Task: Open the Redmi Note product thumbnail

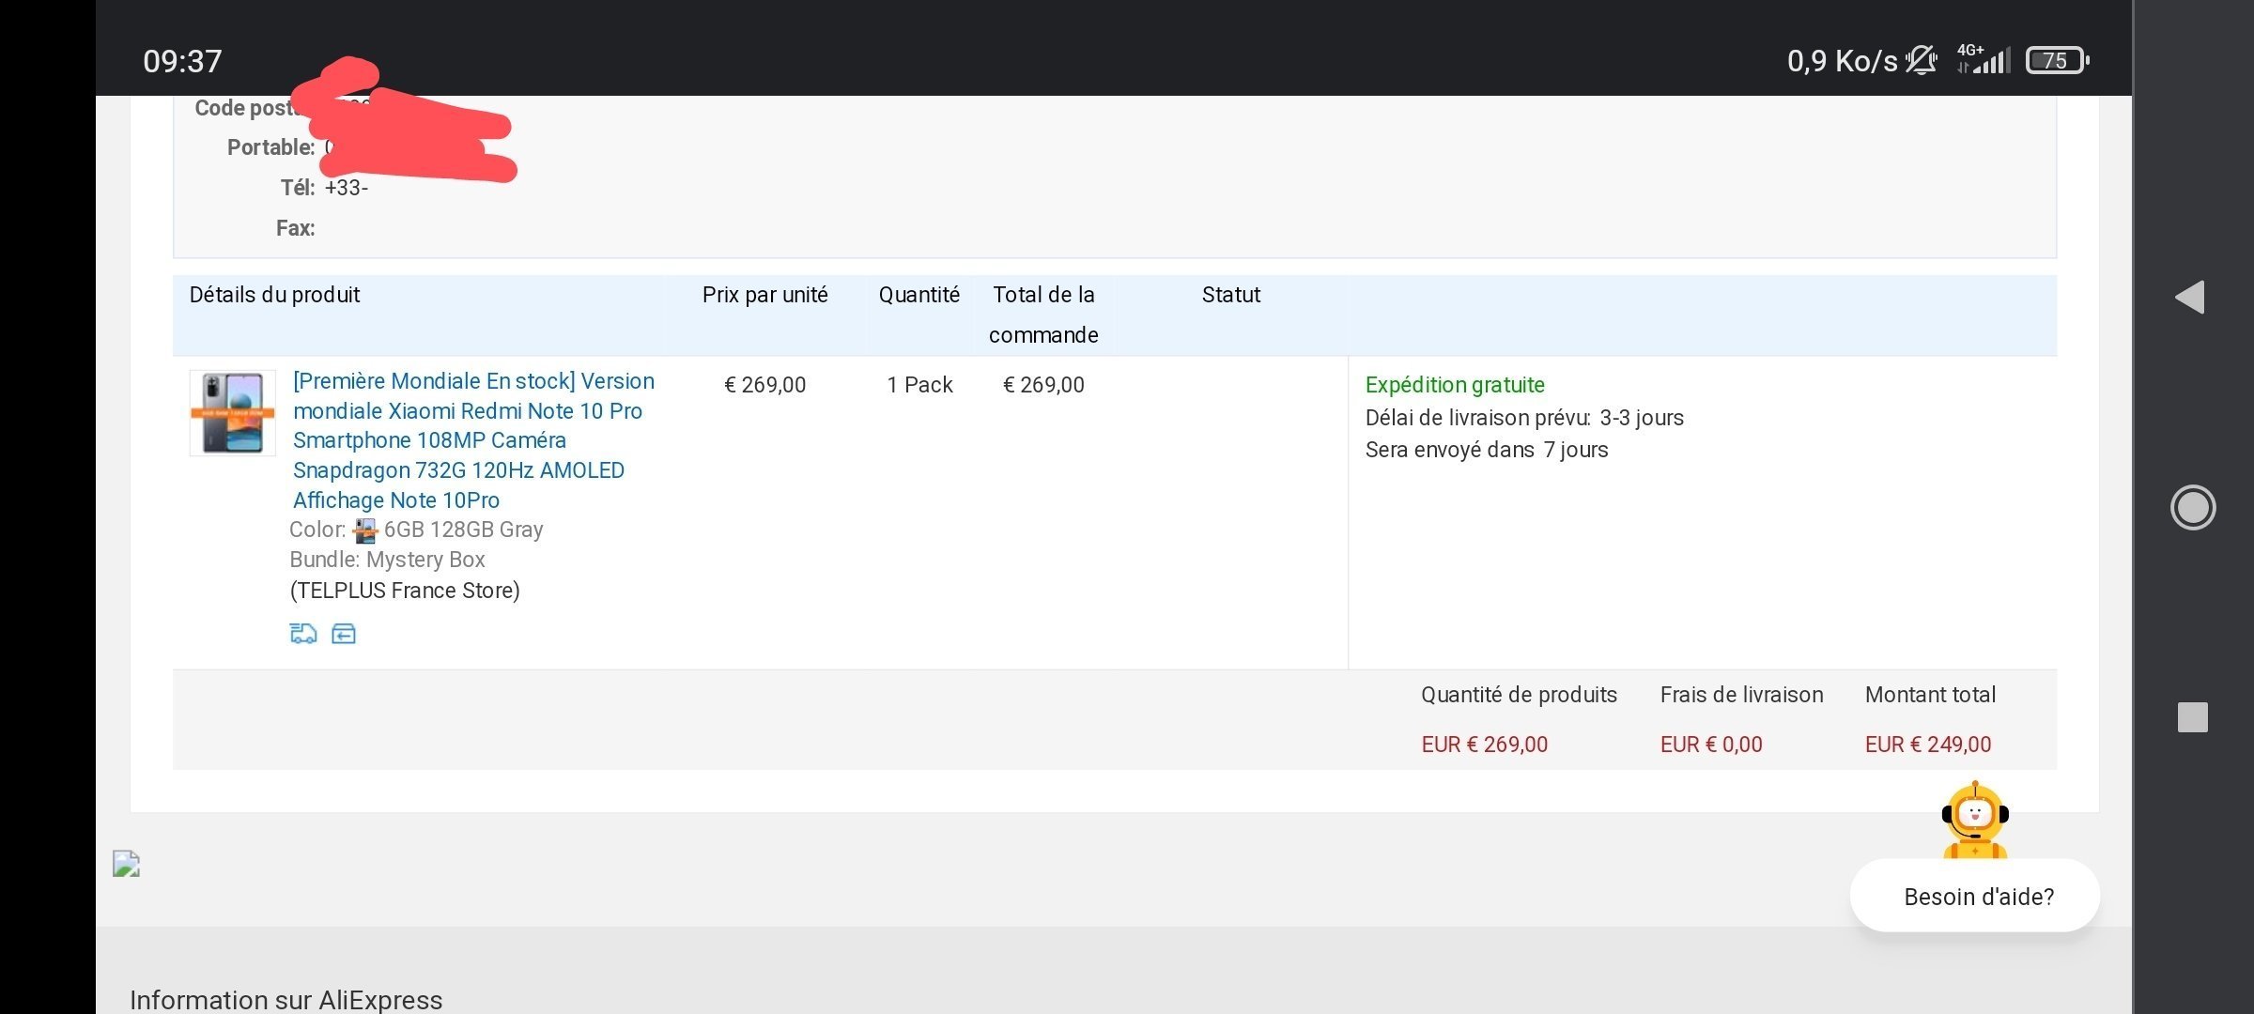Action: [233, 413]
